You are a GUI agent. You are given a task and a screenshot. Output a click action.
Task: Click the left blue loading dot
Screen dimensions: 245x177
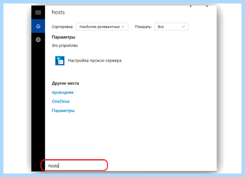[x=190, y=6]
